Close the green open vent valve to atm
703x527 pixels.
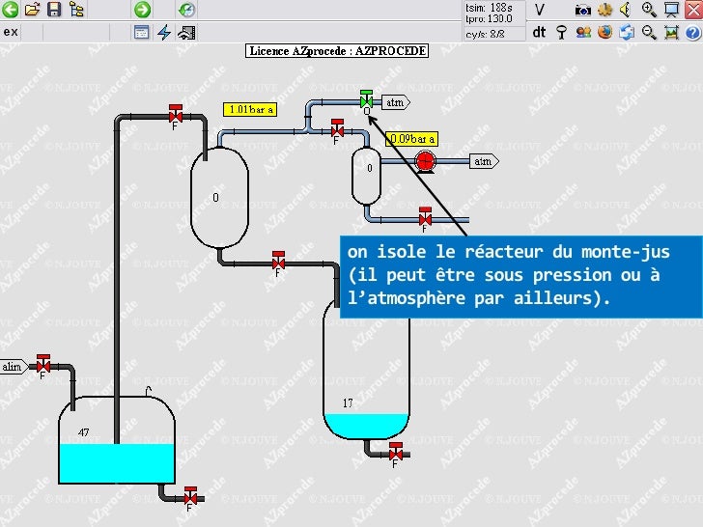point(366,101)
